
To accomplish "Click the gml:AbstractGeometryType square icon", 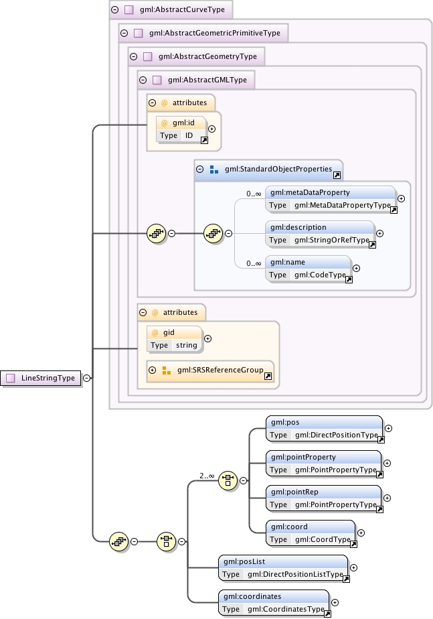I will point(148,56).
